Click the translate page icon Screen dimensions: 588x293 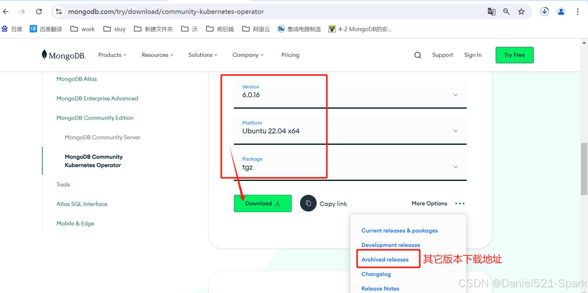(491, 12)
